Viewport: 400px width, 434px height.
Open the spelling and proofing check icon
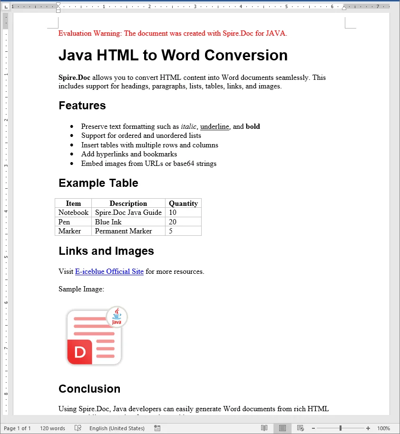click(x=78, y=428)
